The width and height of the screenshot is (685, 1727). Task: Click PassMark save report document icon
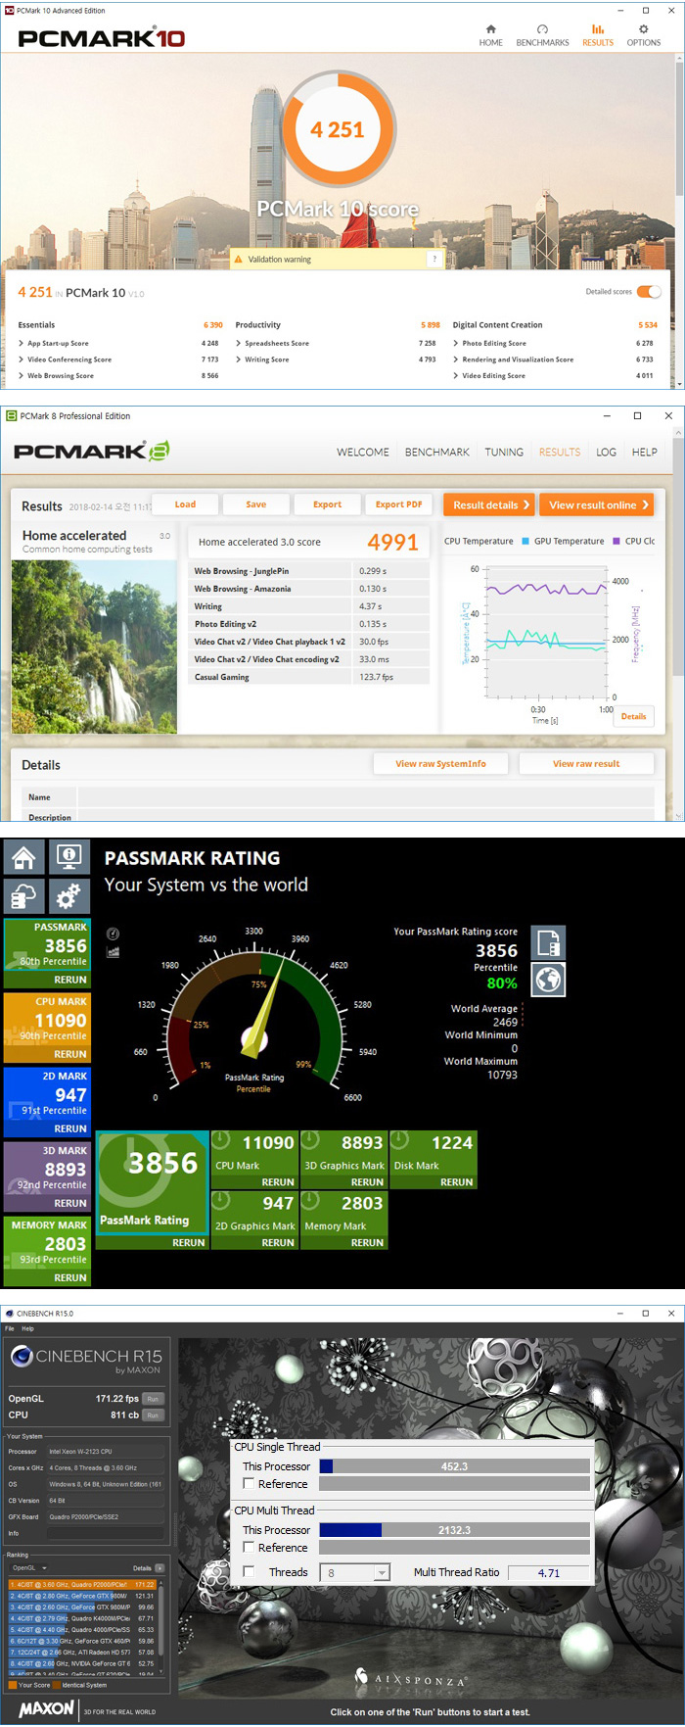coord(549,943)
